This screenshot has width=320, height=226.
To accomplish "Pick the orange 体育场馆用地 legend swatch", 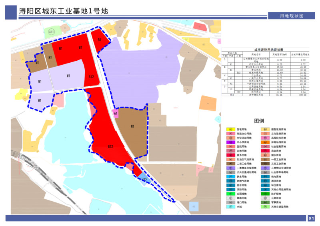I will (x=265, y=142).
